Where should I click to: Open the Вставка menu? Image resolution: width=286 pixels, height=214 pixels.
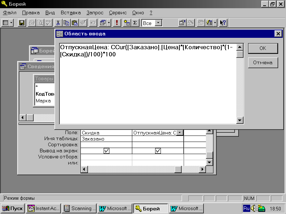point(70,13)
